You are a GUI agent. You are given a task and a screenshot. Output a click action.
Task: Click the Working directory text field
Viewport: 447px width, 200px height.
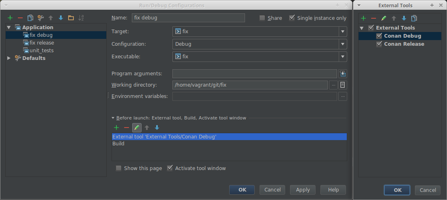pos(250,85)
